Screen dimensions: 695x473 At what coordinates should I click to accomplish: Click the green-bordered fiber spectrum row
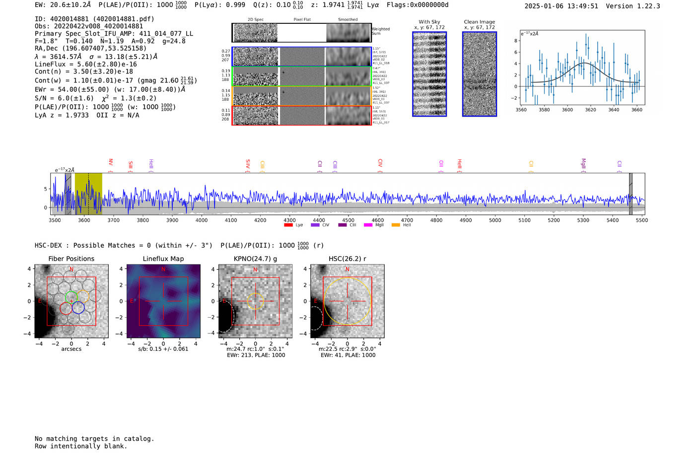pos(302,76)
